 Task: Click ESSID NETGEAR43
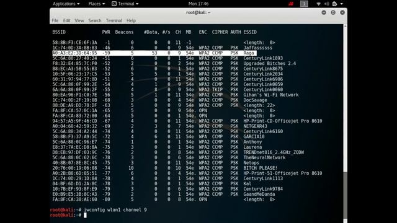click(255, 126)
